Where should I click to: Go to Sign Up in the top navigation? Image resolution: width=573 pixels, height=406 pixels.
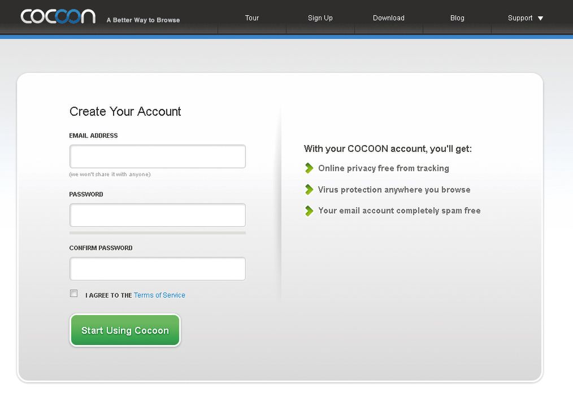point(320,18)
